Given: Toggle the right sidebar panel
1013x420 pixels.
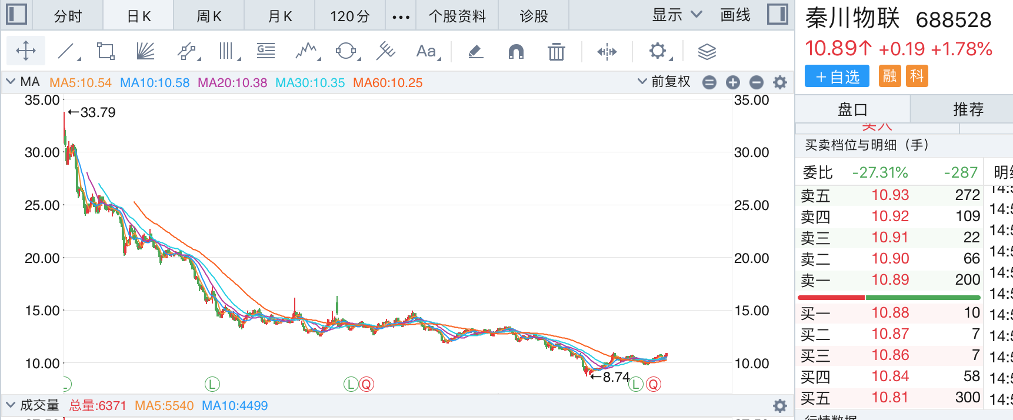Looking at the screenshot, I should pos(777,15).
